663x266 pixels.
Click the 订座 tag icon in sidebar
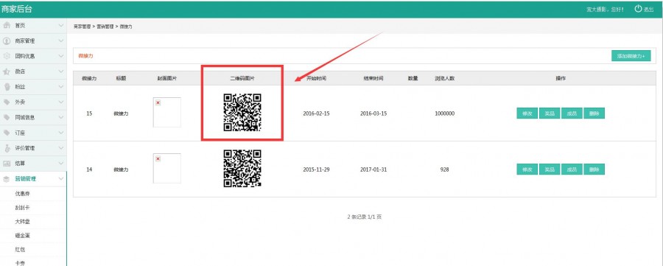click(7, 133)
